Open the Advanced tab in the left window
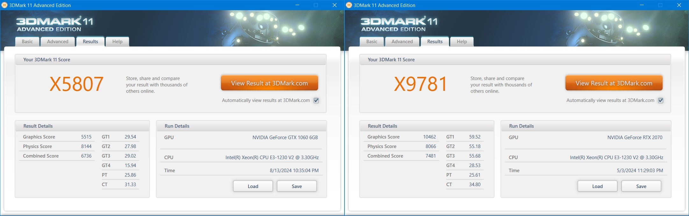The height and width of the screenshot is (216, 689). point(58,42)
